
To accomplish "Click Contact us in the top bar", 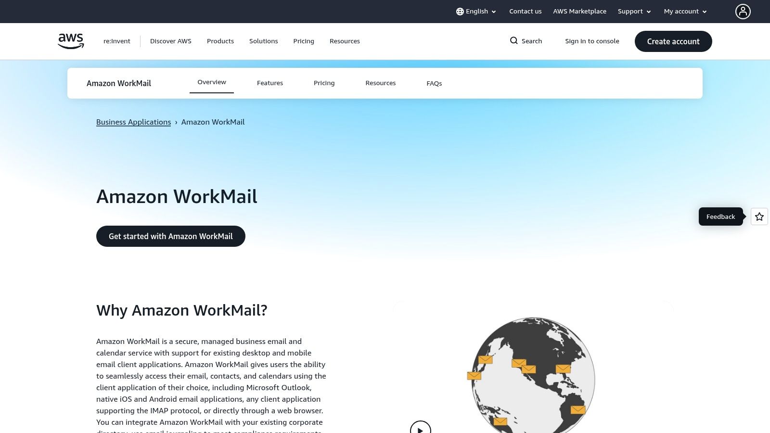I will point(525,11).
